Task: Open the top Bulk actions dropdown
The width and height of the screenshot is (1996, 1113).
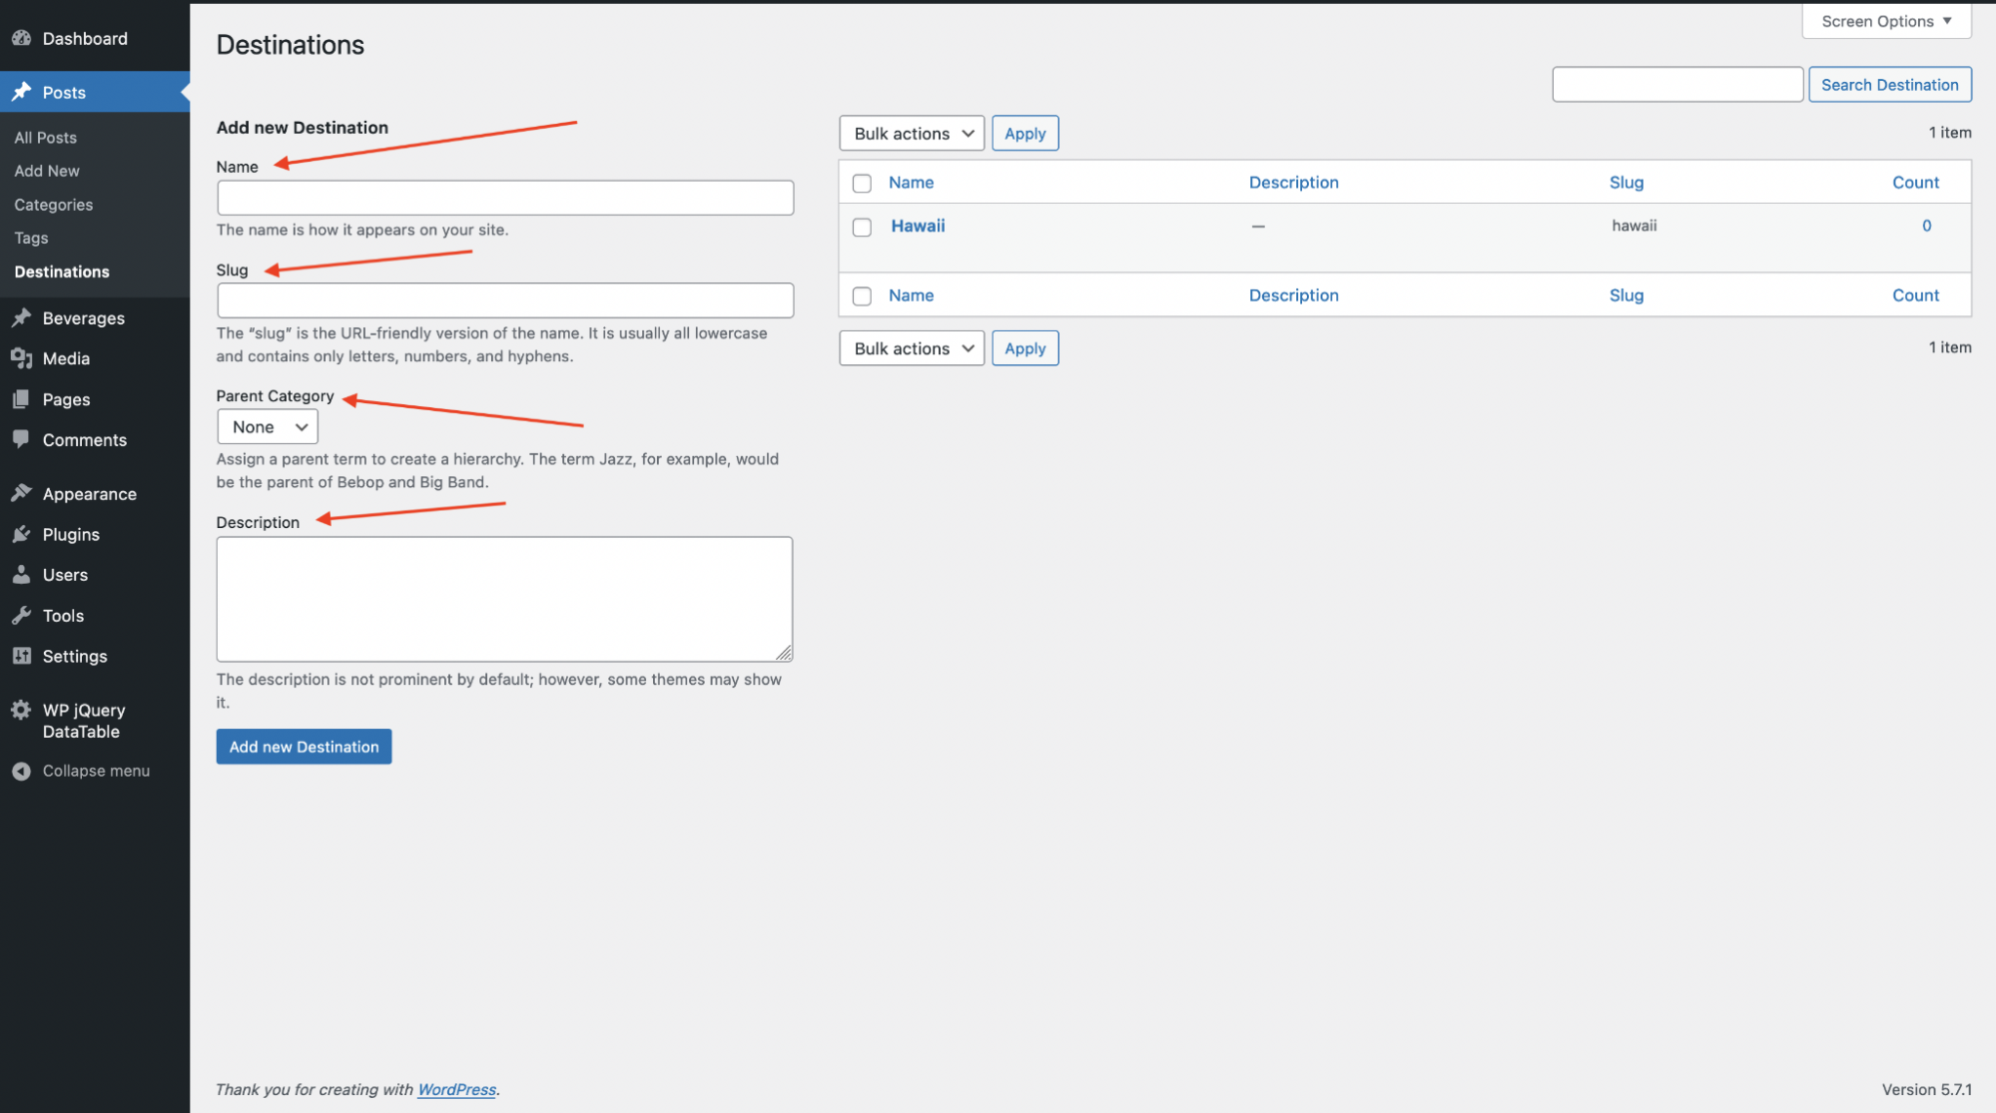Action: [x=912, y=133]
